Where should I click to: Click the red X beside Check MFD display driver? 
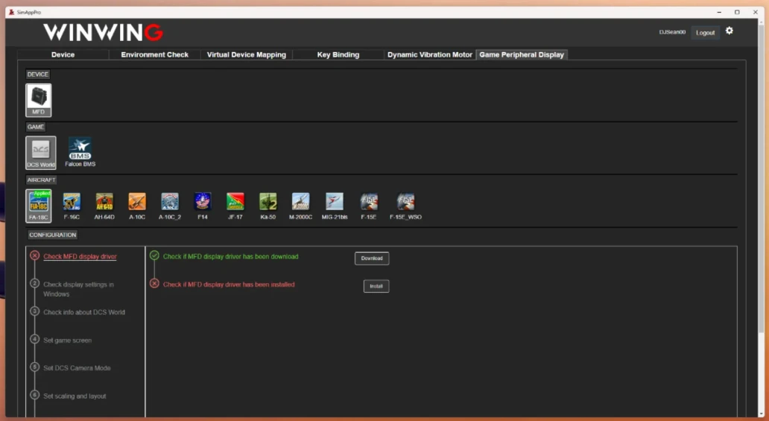tap(34, 256)
